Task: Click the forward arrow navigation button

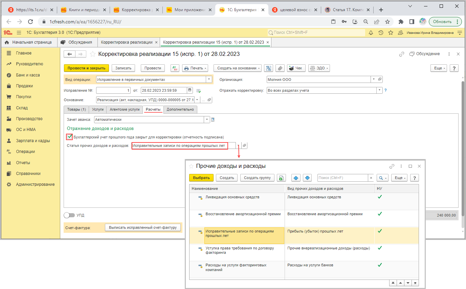Action: coord(81,54)
